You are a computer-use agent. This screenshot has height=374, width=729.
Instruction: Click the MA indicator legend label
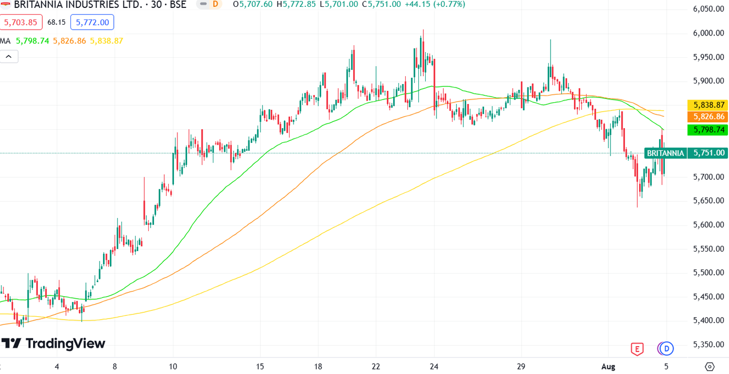coord(5,41)
